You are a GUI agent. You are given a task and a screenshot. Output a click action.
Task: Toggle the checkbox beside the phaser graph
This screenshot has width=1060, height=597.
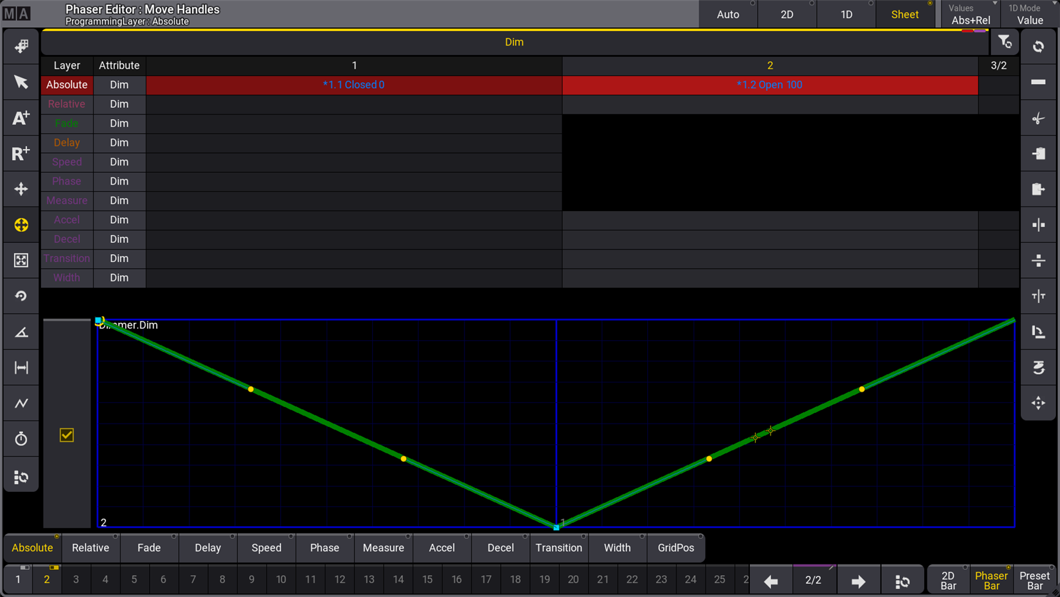coord(67,435)
